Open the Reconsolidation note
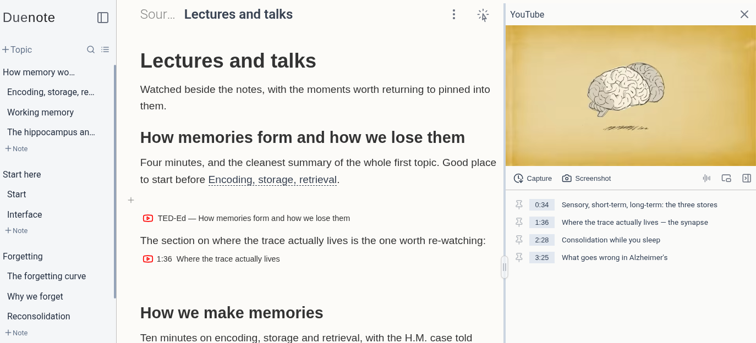The width and height of the screenshot is (756, 343). coord(39,316)
